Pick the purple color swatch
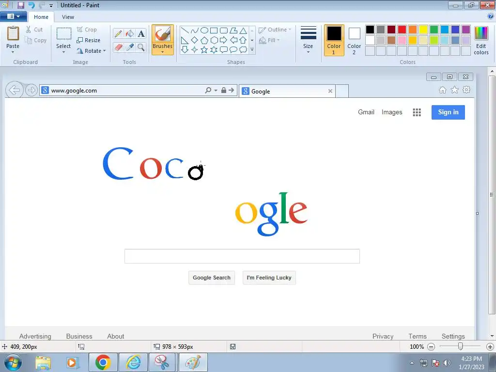This screenshot has width=496, height=372. coord(466,30)
